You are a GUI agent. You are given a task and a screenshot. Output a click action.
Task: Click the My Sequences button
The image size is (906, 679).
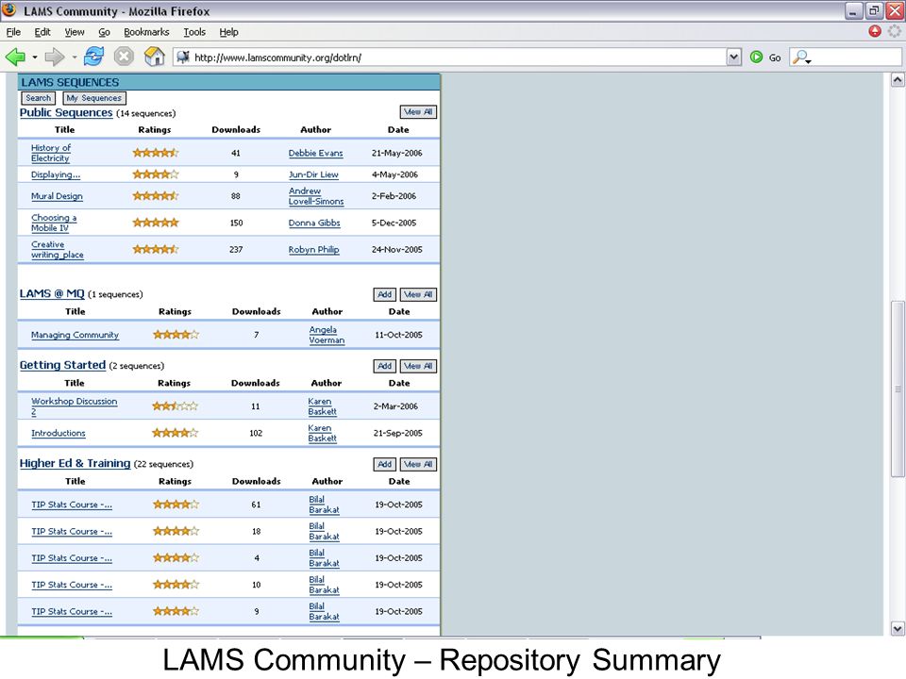[94, 98]
